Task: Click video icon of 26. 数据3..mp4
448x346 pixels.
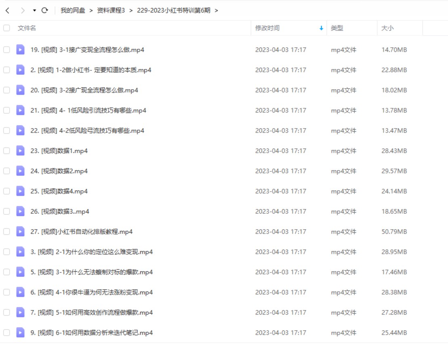Action: click(x=20, y=211)
